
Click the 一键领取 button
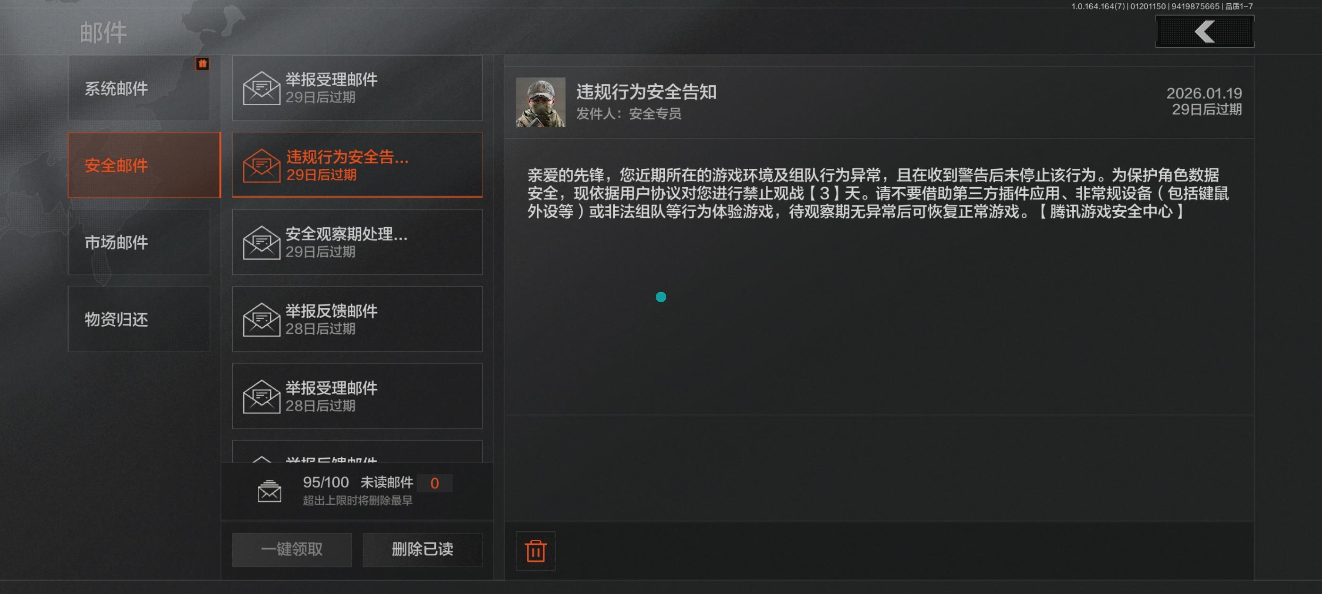pyautogui.click(x=292, y=549)
